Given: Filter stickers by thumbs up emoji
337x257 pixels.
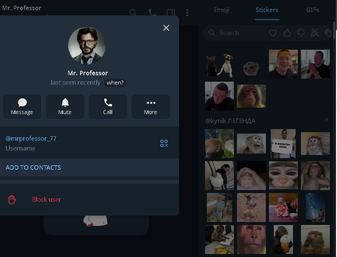Looking at the screenshot, I should click(287, 33).
